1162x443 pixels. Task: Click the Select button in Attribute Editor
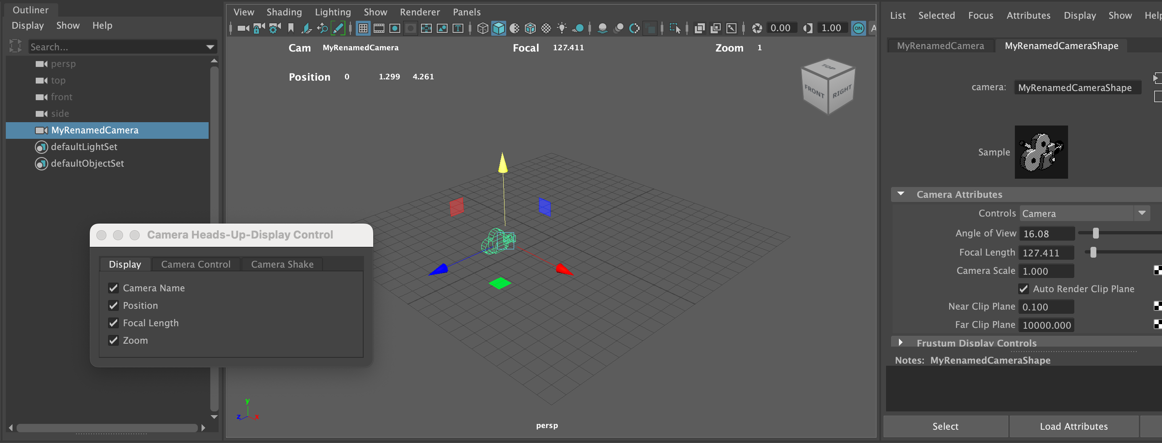[945, 426]
